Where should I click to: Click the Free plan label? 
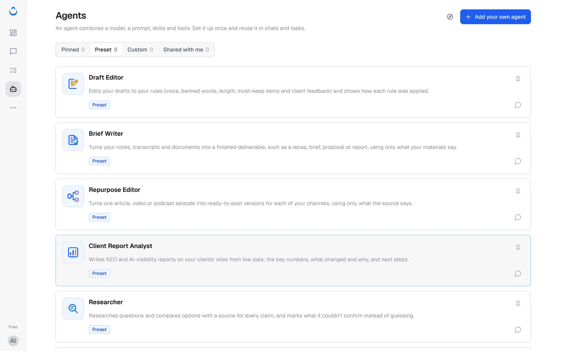point(13,327)
